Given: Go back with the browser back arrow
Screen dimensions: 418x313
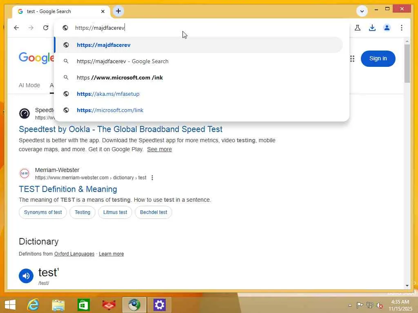Looking at the screenshot, I should tap(16, 28).
